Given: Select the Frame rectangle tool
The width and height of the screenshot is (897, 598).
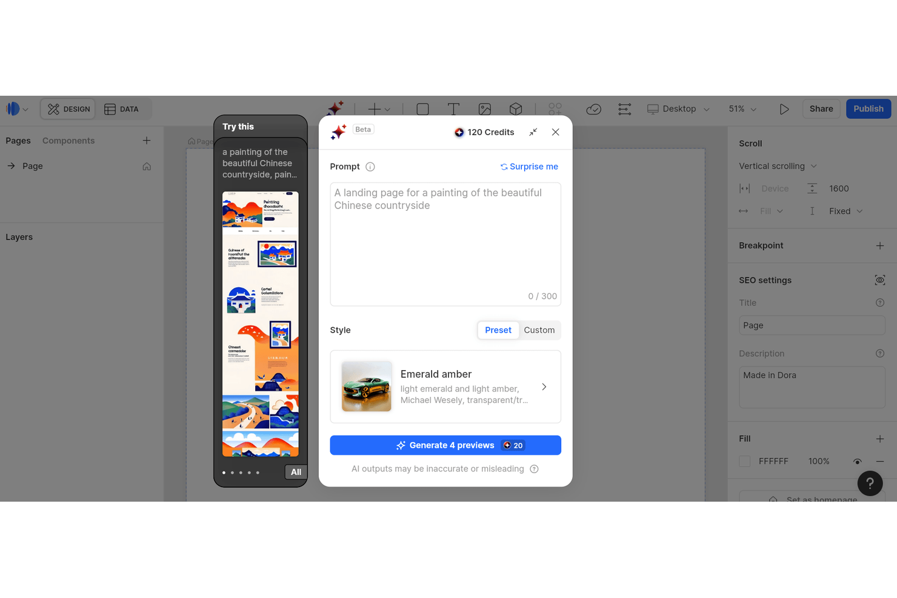Looking at the screenshot, I should pyautogui.click(x=422, y=109).
